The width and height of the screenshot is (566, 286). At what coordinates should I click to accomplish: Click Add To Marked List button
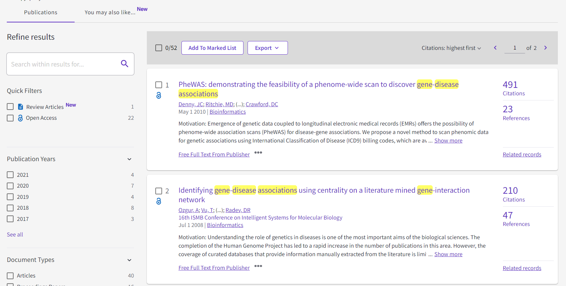click(212, 48)
